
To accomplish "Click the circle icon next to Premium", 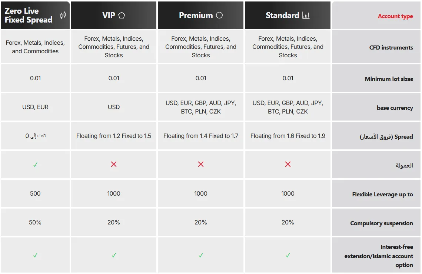I will [x=219, y=15].
